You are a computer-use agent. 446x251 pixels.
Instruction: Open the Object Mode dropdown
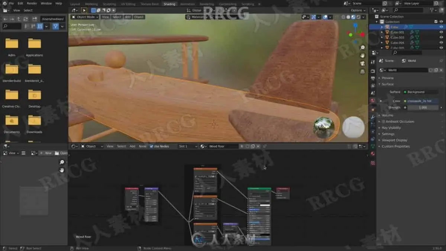85,17
